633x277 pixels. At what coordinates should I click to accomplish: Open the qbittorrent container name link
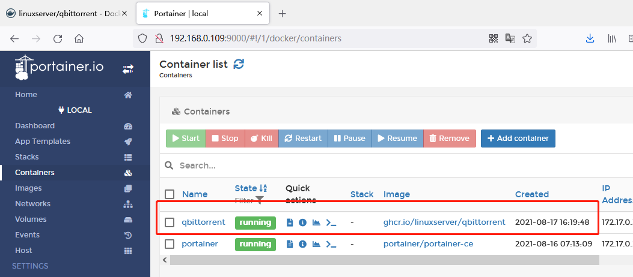click(x=203, y=222)
